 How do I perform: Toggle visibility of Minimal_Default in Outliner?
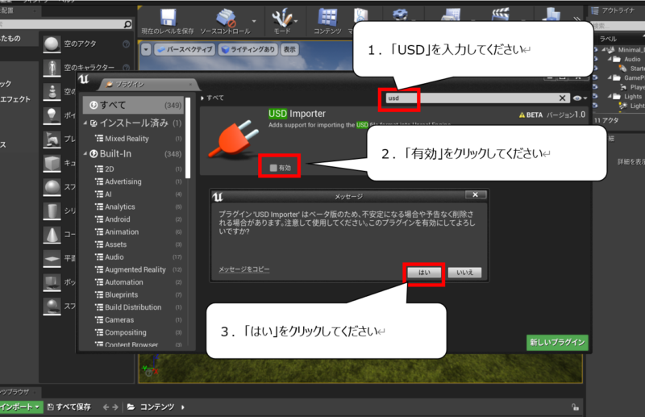595,49
